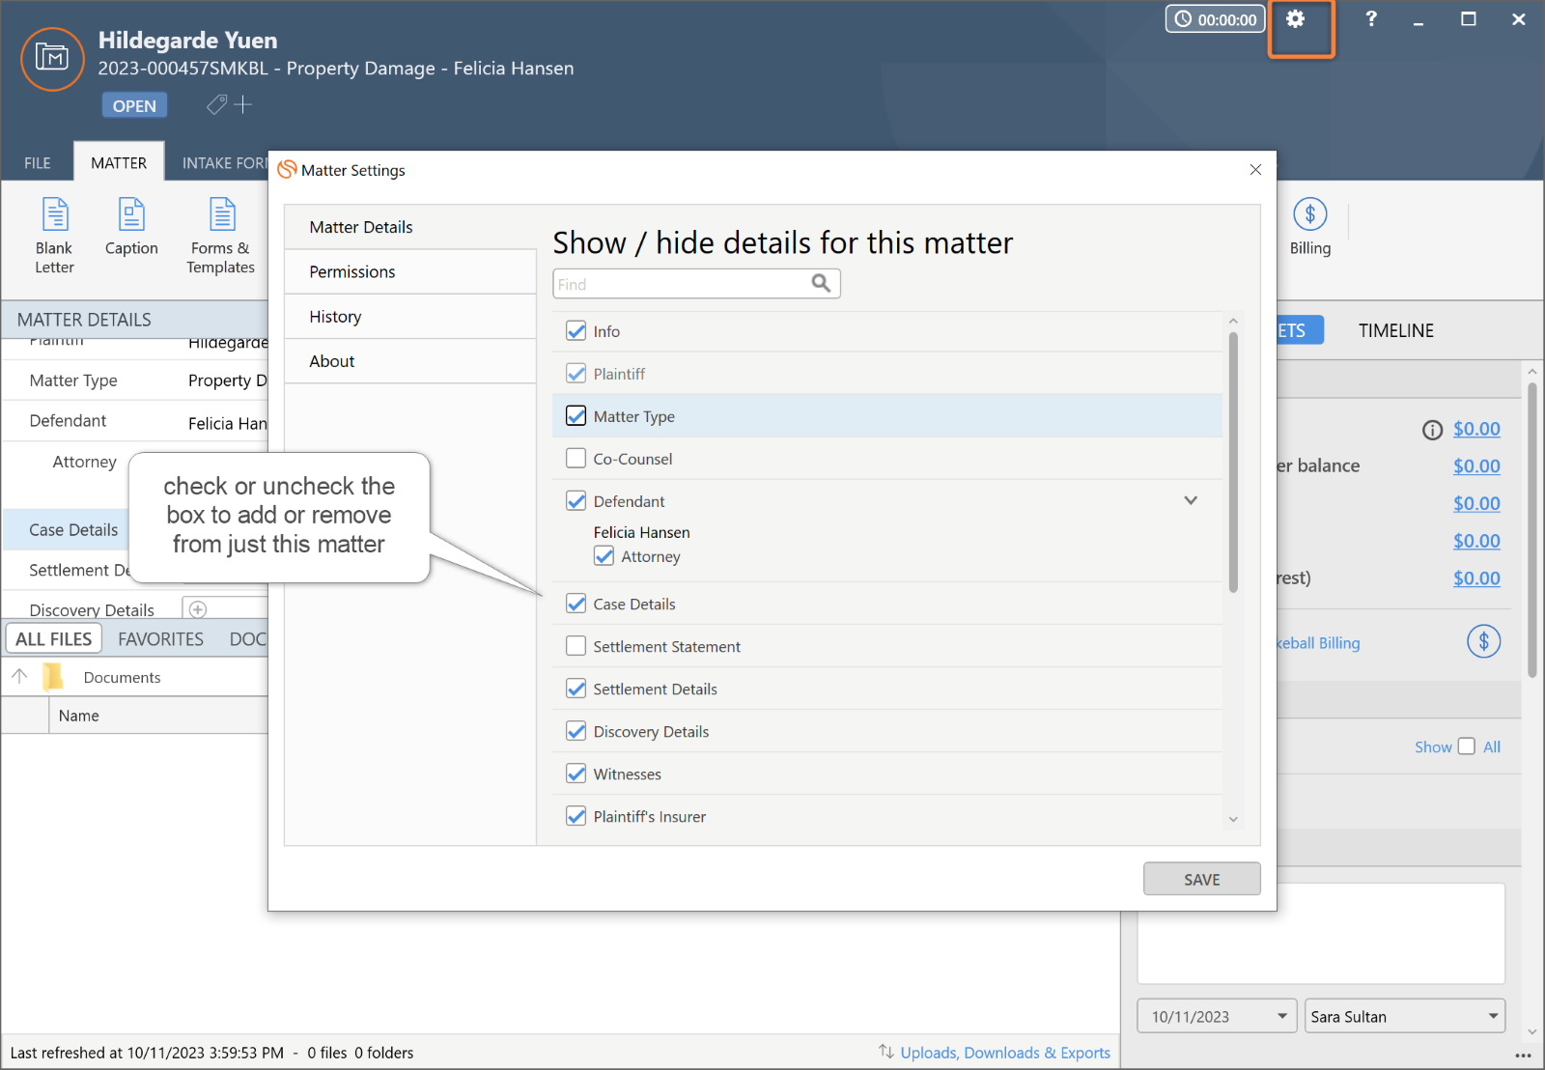The image size is (1545, 1070).
Task: Create a Blank Letter
Action: point(54,237)
